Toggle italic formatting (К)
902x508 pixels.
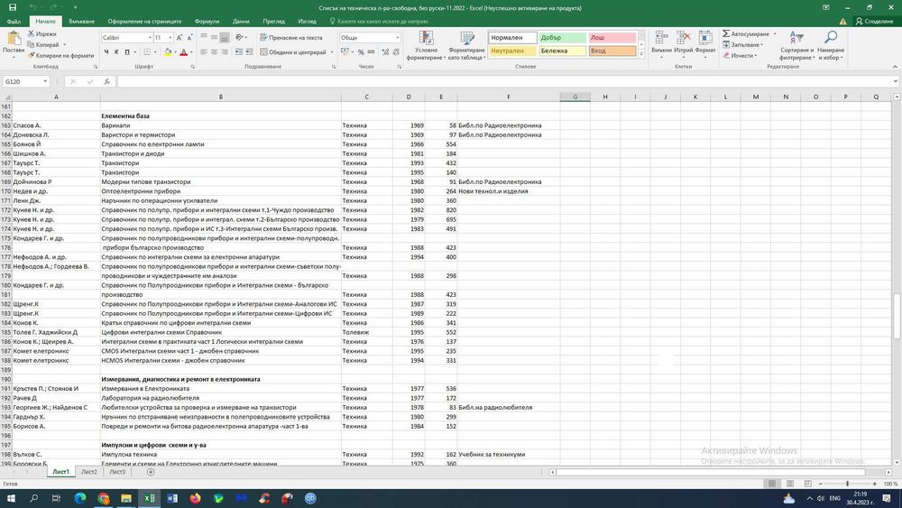click(x=116, y=51)
